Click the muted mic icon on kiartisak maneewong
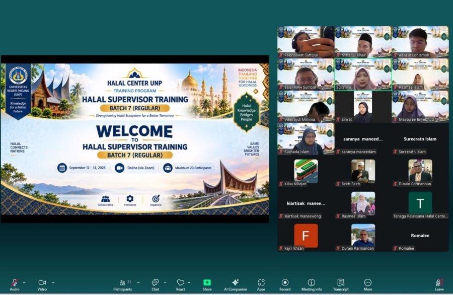453x295 pixels. tap(281, 216)
